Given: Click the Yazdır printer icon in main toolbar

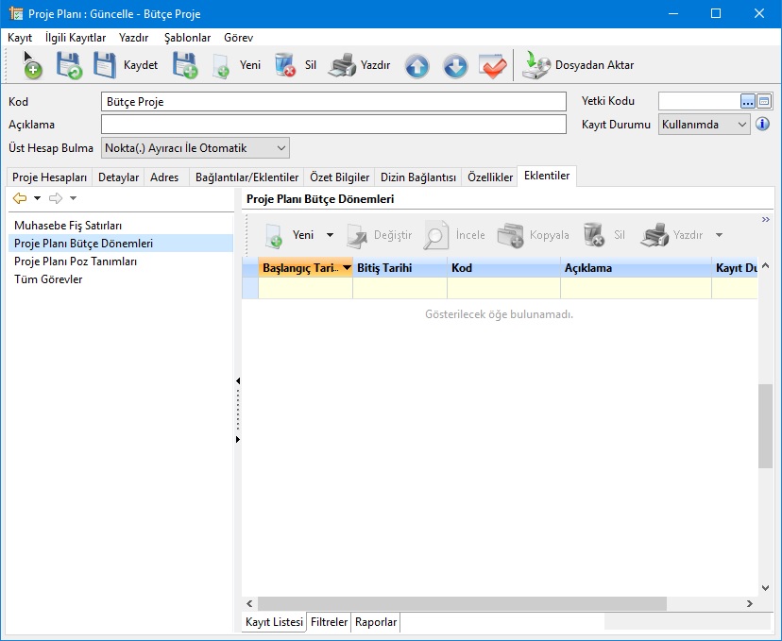Looking at the screenshot, I should 342,66.
